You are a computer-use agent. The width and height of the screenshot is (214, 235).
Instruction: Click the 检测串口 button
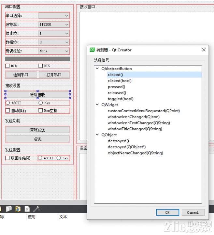point(21,75)
